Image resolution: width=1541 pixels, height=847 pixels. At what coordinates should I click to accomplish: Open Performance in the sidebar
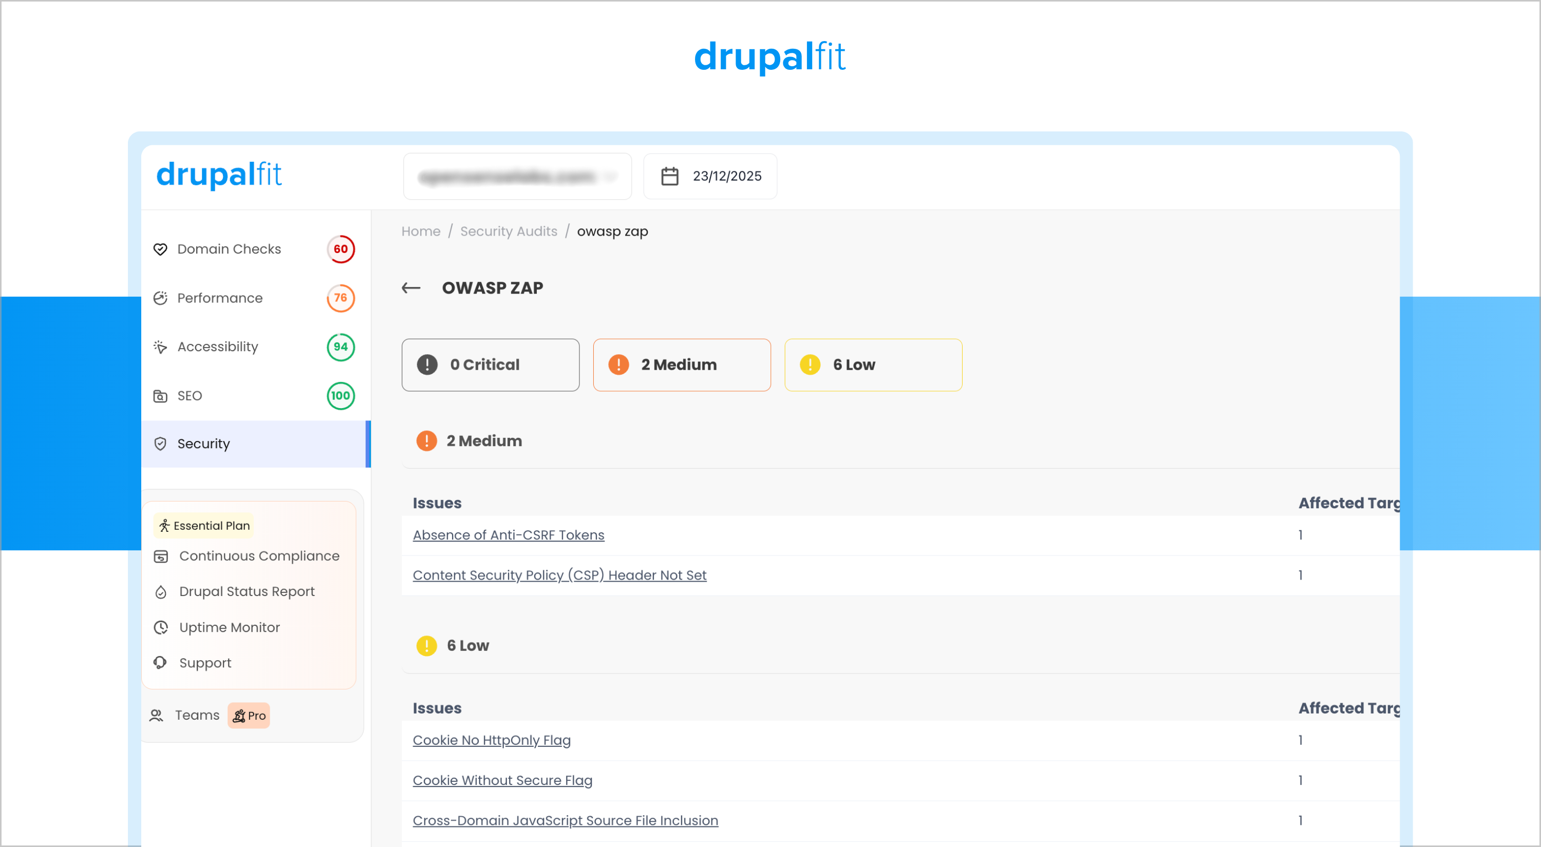(256, 298)
